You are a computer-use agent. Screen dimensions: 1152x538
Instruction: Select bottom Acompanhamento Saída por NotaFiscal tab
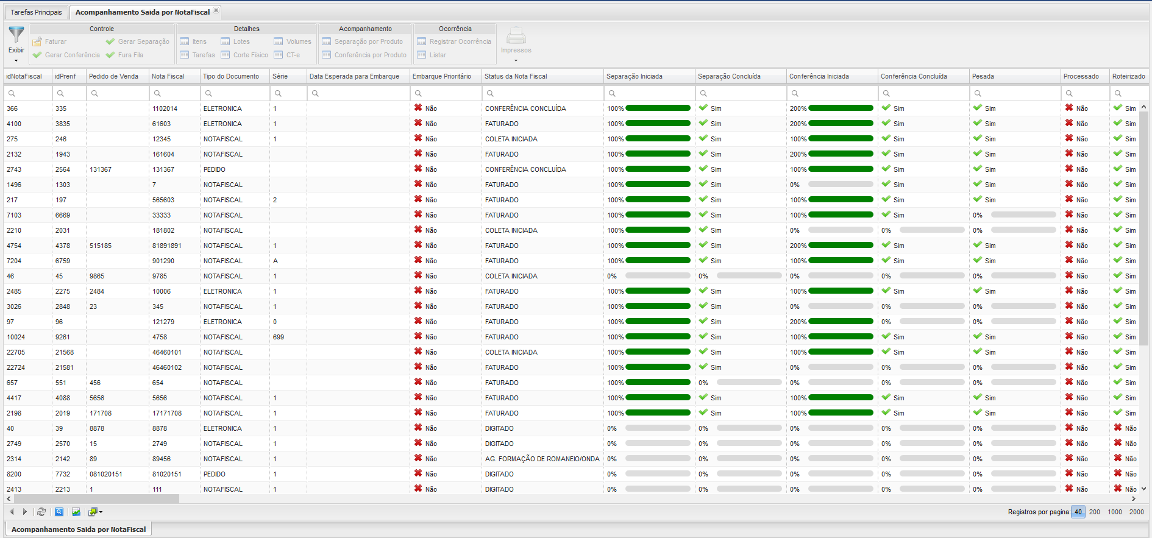(x=79, y=529)
